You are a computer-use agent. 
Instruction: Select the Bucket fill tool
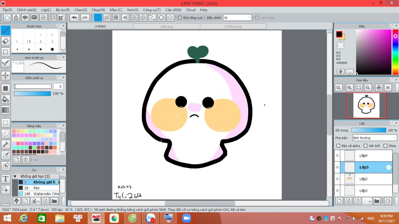[5, 99]
